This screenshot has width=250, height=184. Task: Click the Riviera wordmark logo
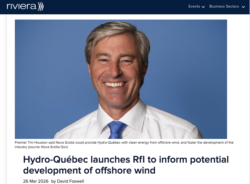coord(22,7)
